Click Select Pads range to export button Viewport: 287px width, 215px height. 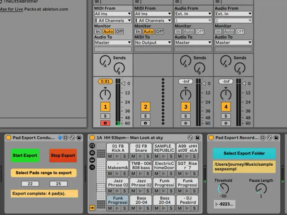[x=43, y=173]
